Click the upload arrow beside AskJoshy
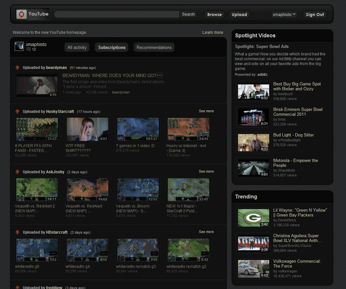This screenshot has height=289, width=346. (x=17, y=172)
